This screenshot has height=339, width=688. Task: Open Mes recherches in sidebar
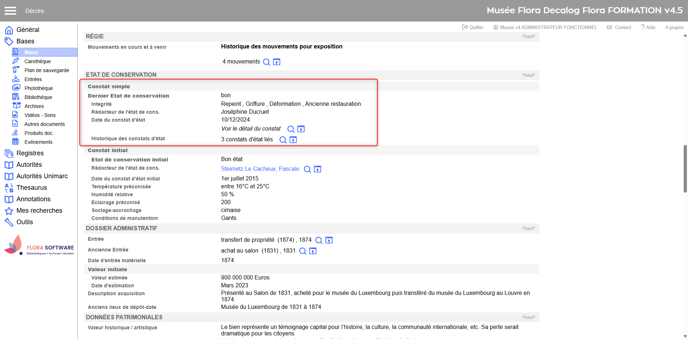point(39,211)
